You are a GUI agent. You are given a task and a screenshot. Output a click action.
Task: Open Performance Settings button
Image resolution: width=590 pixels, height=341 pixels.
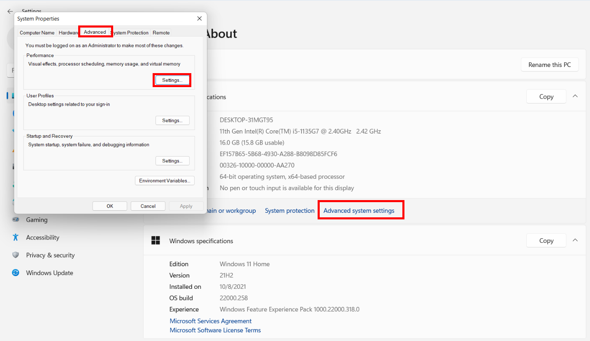(172, 80)
